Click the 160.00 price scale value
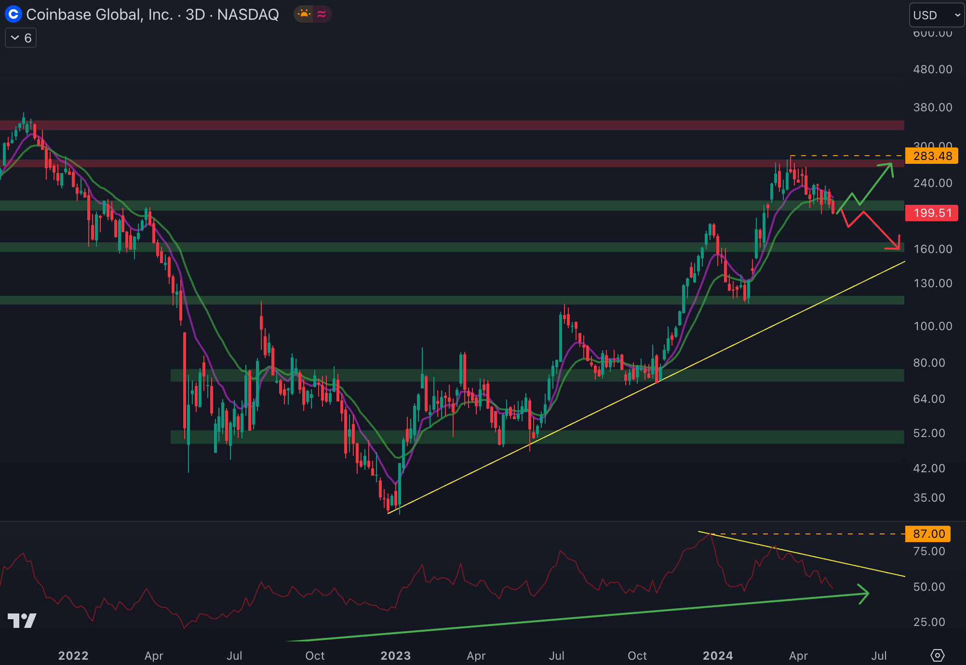 point(932,249)
